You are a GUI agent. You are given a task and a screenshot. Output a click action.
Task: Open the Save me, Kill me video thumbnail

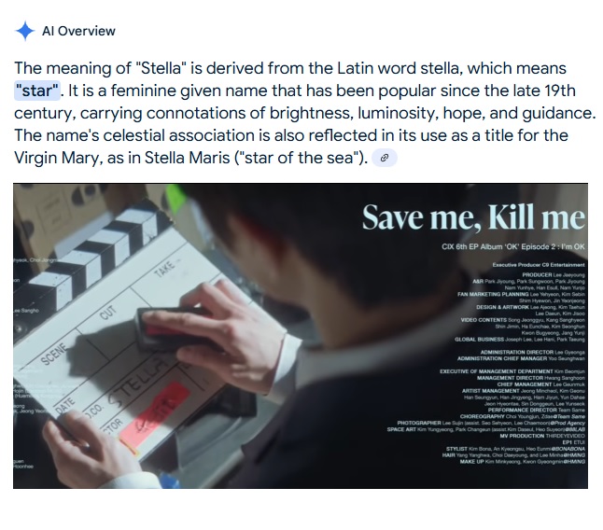301,336
